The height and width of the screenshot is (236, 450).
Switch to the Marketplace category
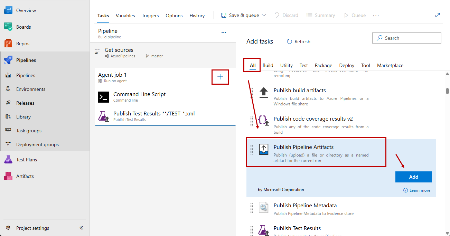[390, 65]
